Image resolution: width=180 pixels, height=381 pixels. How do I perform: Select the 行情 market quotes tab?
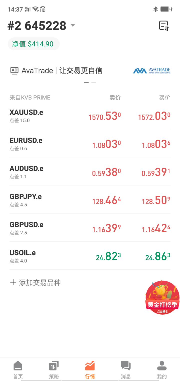click(90, 369)
